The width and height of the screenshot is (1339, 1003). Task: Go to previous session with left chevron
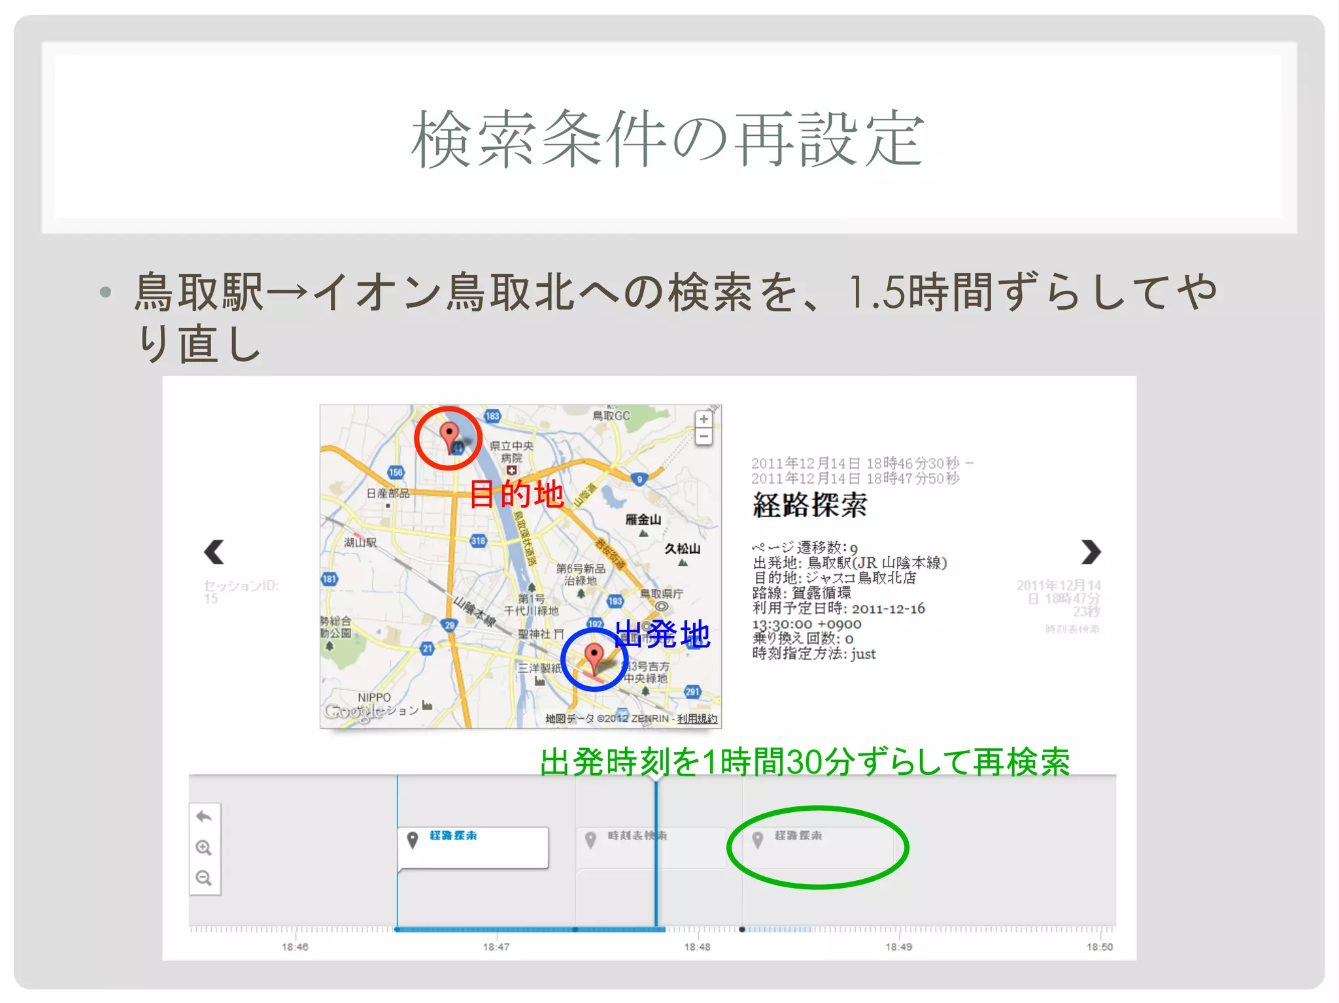(214, 552)
